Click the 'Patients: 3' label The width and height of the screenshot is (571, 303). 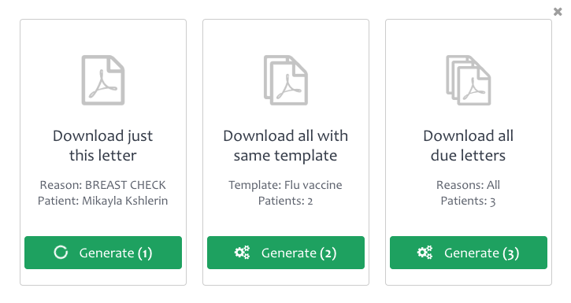point(469,201)
